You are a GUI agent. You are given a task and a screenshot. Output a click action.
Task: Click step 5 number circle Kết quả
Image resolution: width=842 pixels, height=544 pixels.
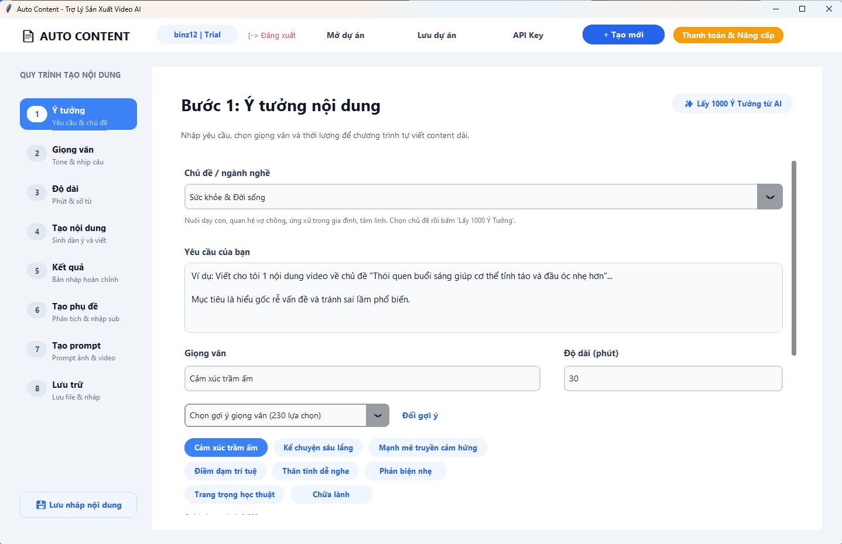pyautogui.click(x=37, y=271)
